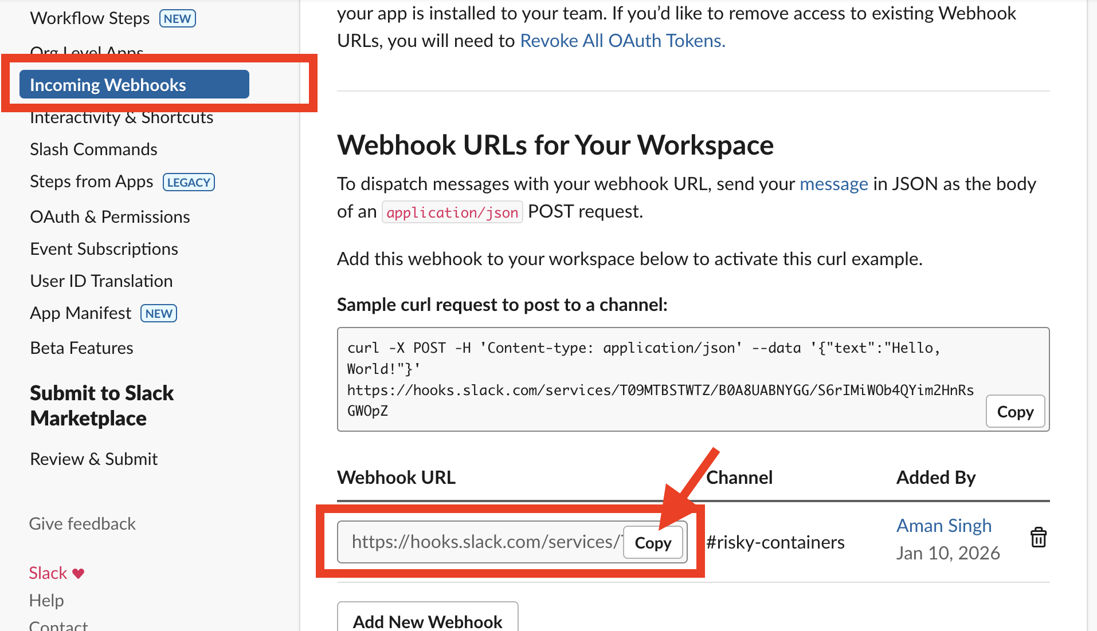The height and width of the screenshot is (631, 1097).
Task: Open Workflow Steps settings page
Action: (90, 18)
